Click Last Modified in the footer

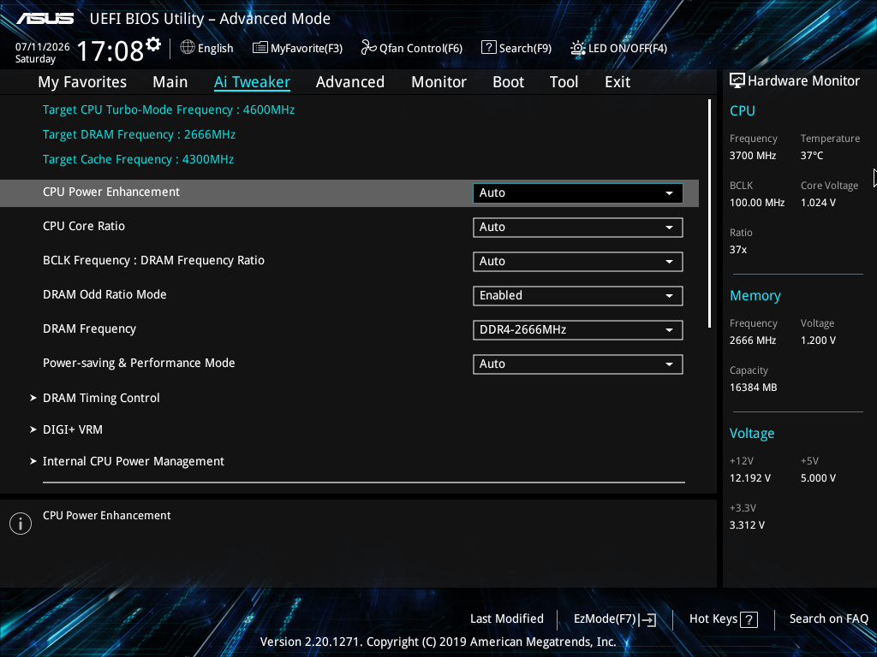pyautogui.click(x=507, y=619)
